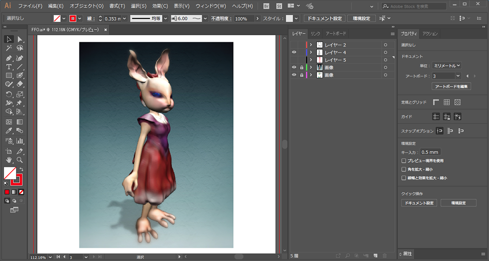Change the screen mode at toolbar bottom
This screenshot has height=261, width=489.
tap(14, 210)
